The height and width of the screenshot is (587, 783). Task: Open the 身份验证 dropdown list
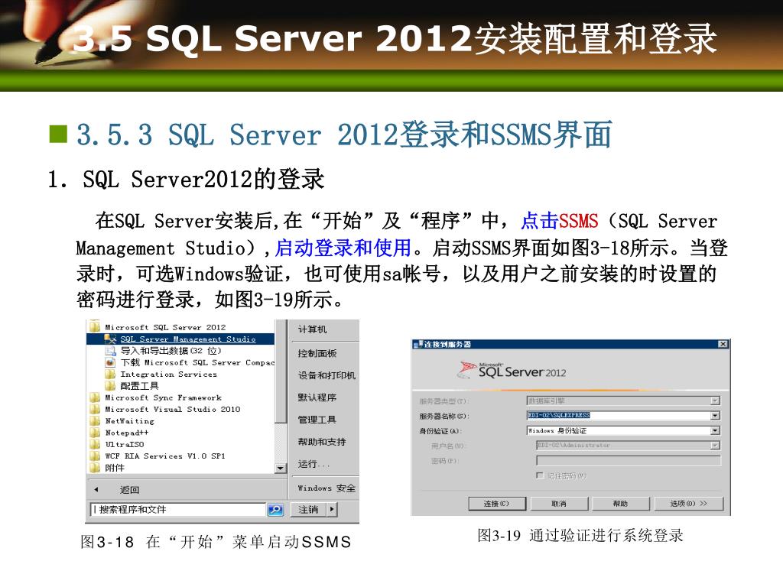(x=715, y=430)
